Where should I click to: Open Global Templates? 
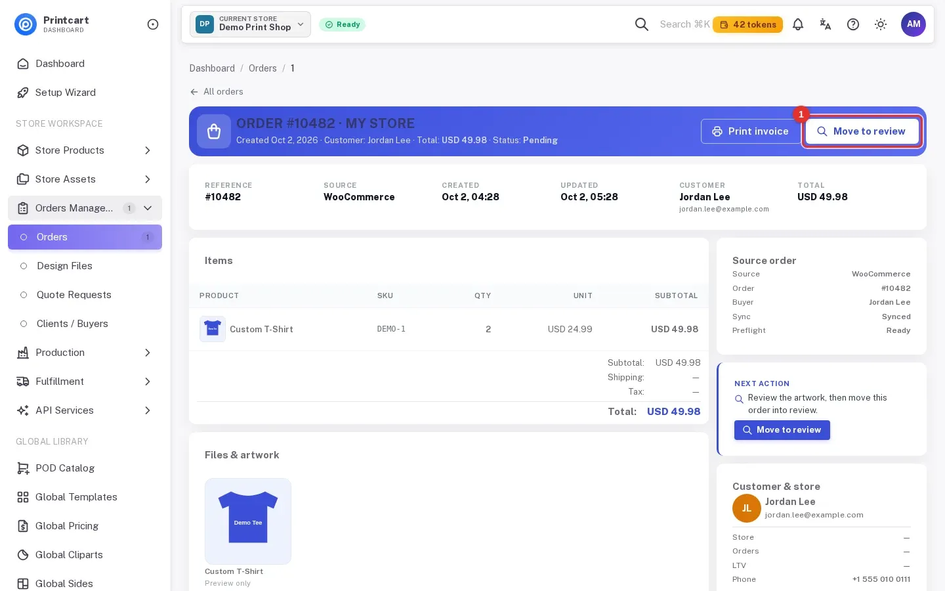click(85, 497)
